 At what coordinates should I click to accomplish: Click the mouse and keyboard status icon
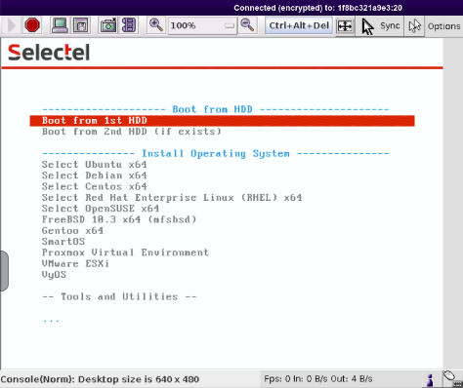[x=452, y=379]
